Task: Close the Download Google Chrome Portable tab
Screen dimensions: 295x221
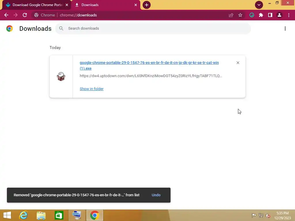Action: point(67,5)
